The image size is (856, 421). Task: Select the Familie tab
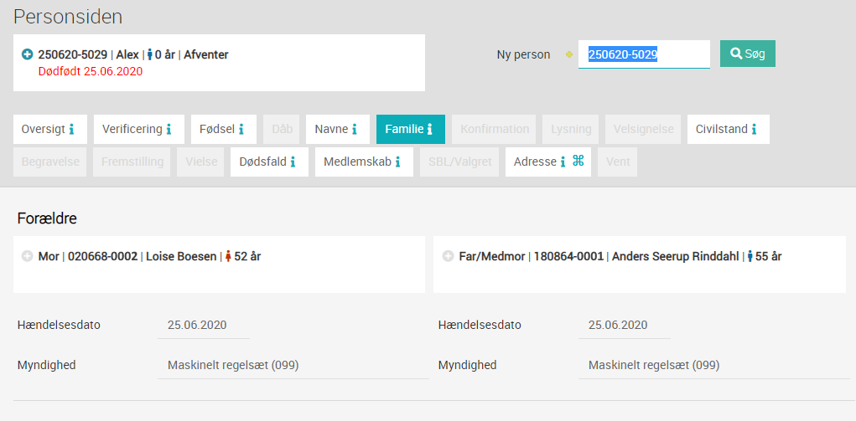pyautogui.click(x=411, y=129)
